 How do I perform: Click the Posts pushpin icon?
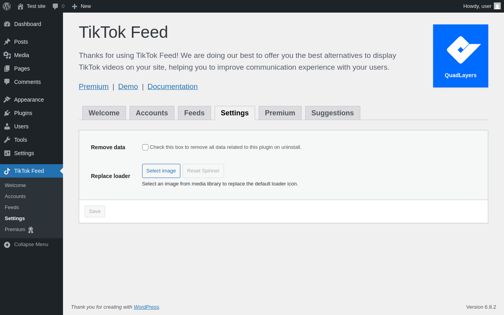click(7, 42)
